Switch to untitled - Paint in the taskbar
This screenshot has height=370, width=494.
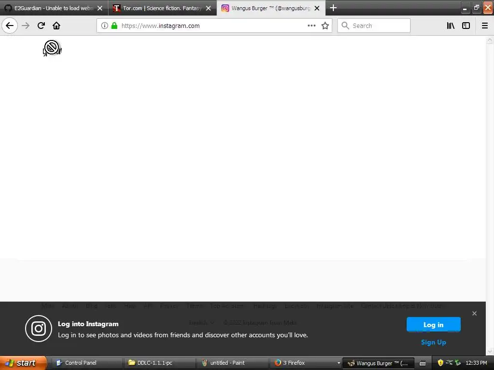click(232, 363)
